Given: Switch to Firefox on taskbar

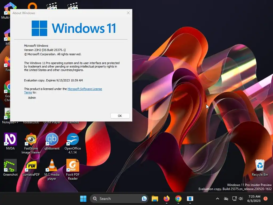Looking at the screenshot, I should (x=167, y=199).
